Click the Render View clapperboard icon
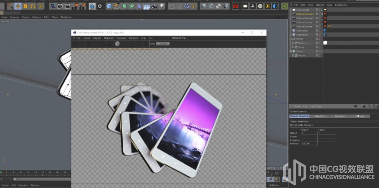Screen dimensions: 379x188 (x=60, y=6)
